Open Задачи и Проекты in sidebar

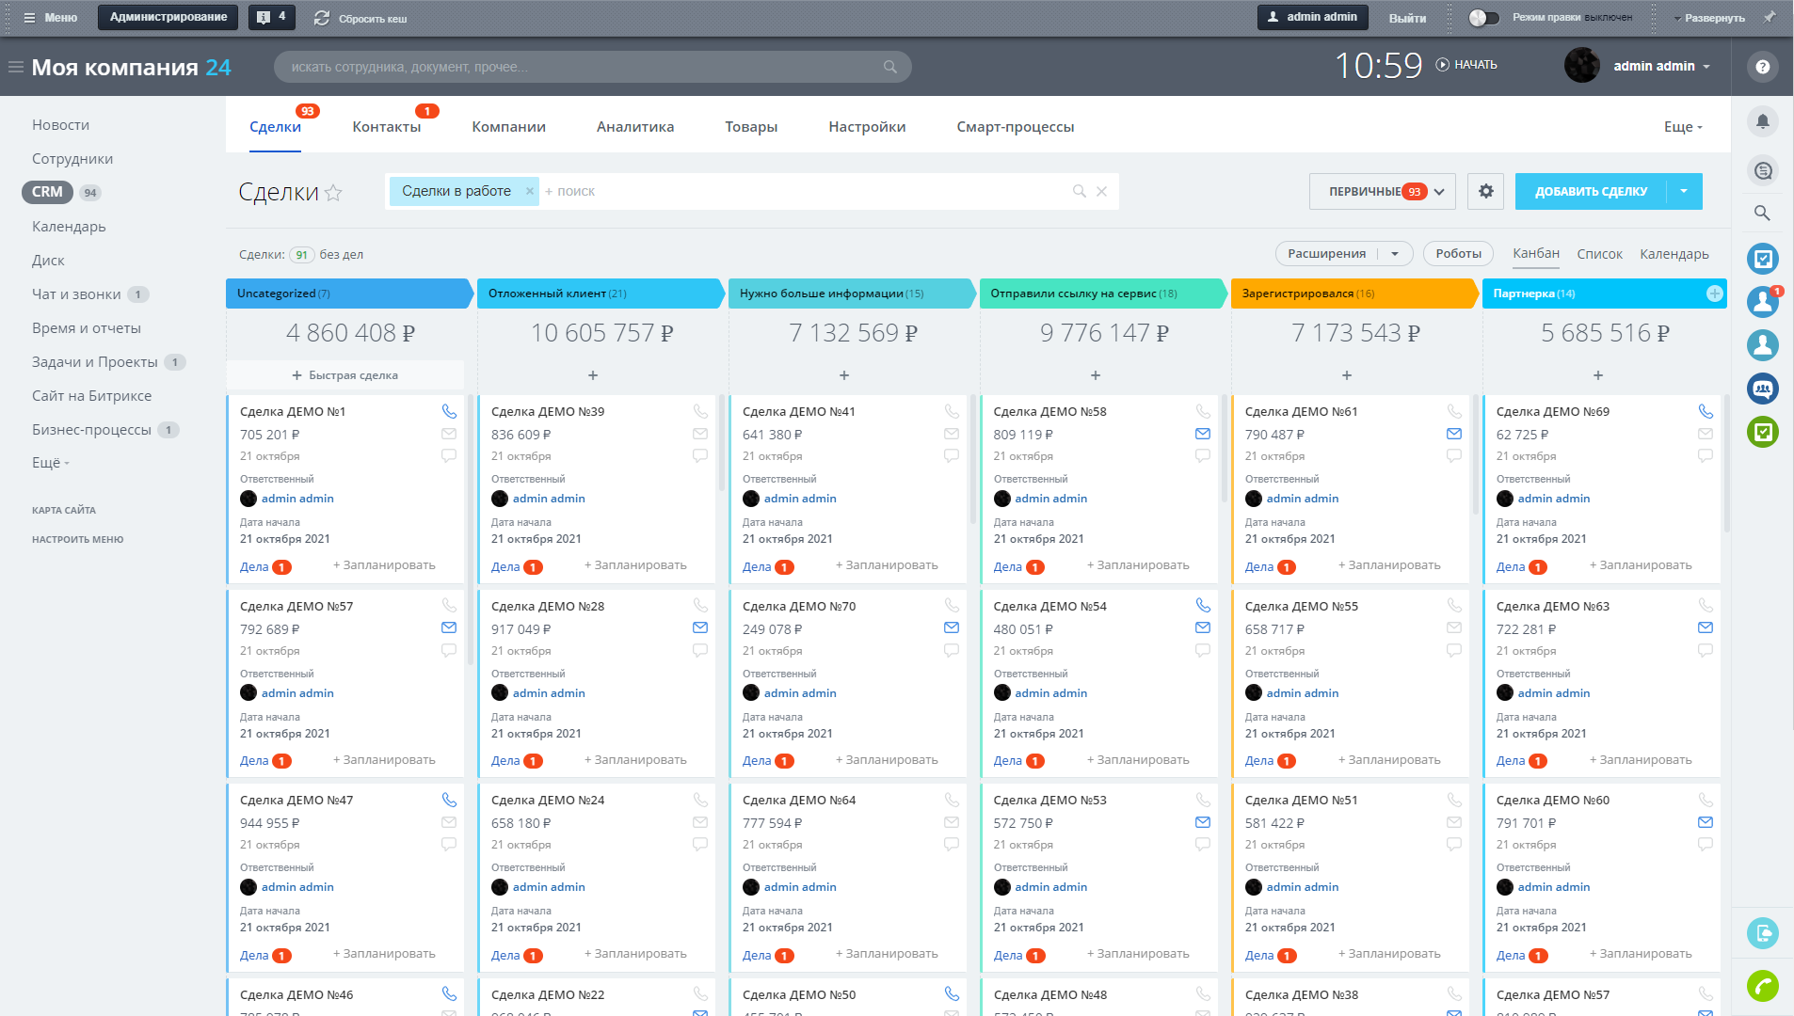[95, 362]
